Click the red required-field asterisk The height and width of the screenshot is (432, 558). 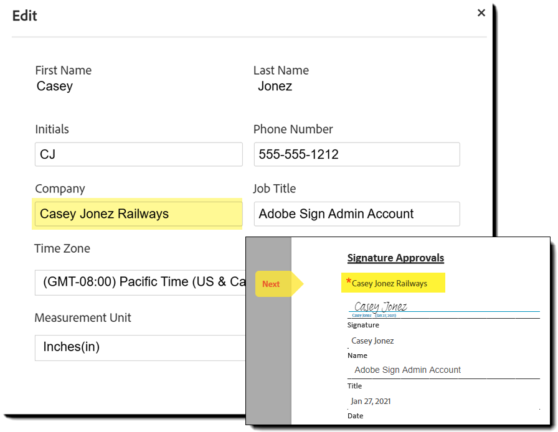[349, 282]
